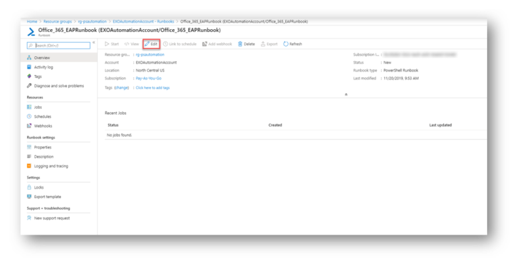Click the Locks padlock icon
This screenshot has height=263, width=519.
[29, 187]
